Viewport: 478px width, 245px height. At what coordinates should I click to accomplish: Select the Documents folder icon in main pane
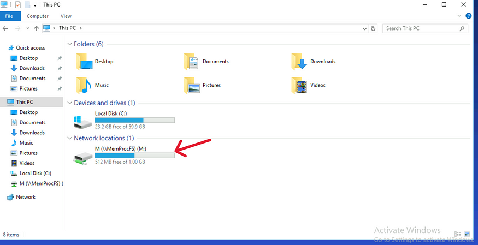[191, 62]
